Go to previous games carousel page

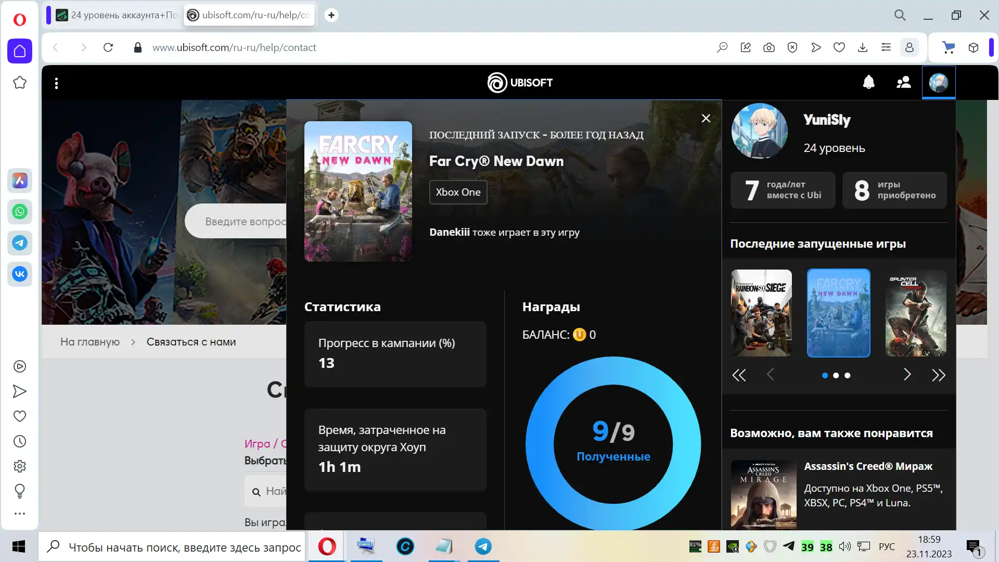[771, 374]
